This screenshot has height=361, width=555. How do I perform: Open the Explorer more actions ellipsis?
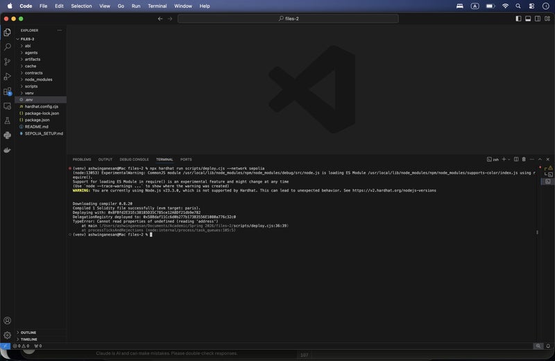(x=60, y=31)
